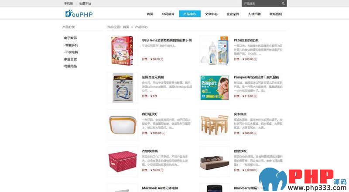349x192 pixels.
Task: Open the red storage box thumbnail
Action: click(x=123, y=162)
